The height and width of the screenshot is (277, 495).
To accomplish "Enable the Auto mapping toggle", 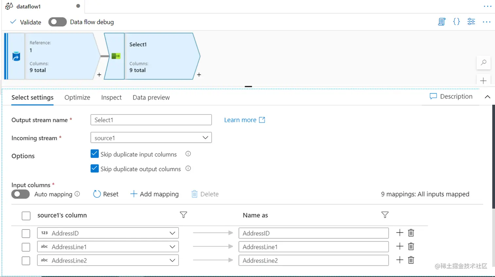I will click(x=21, y=194).
